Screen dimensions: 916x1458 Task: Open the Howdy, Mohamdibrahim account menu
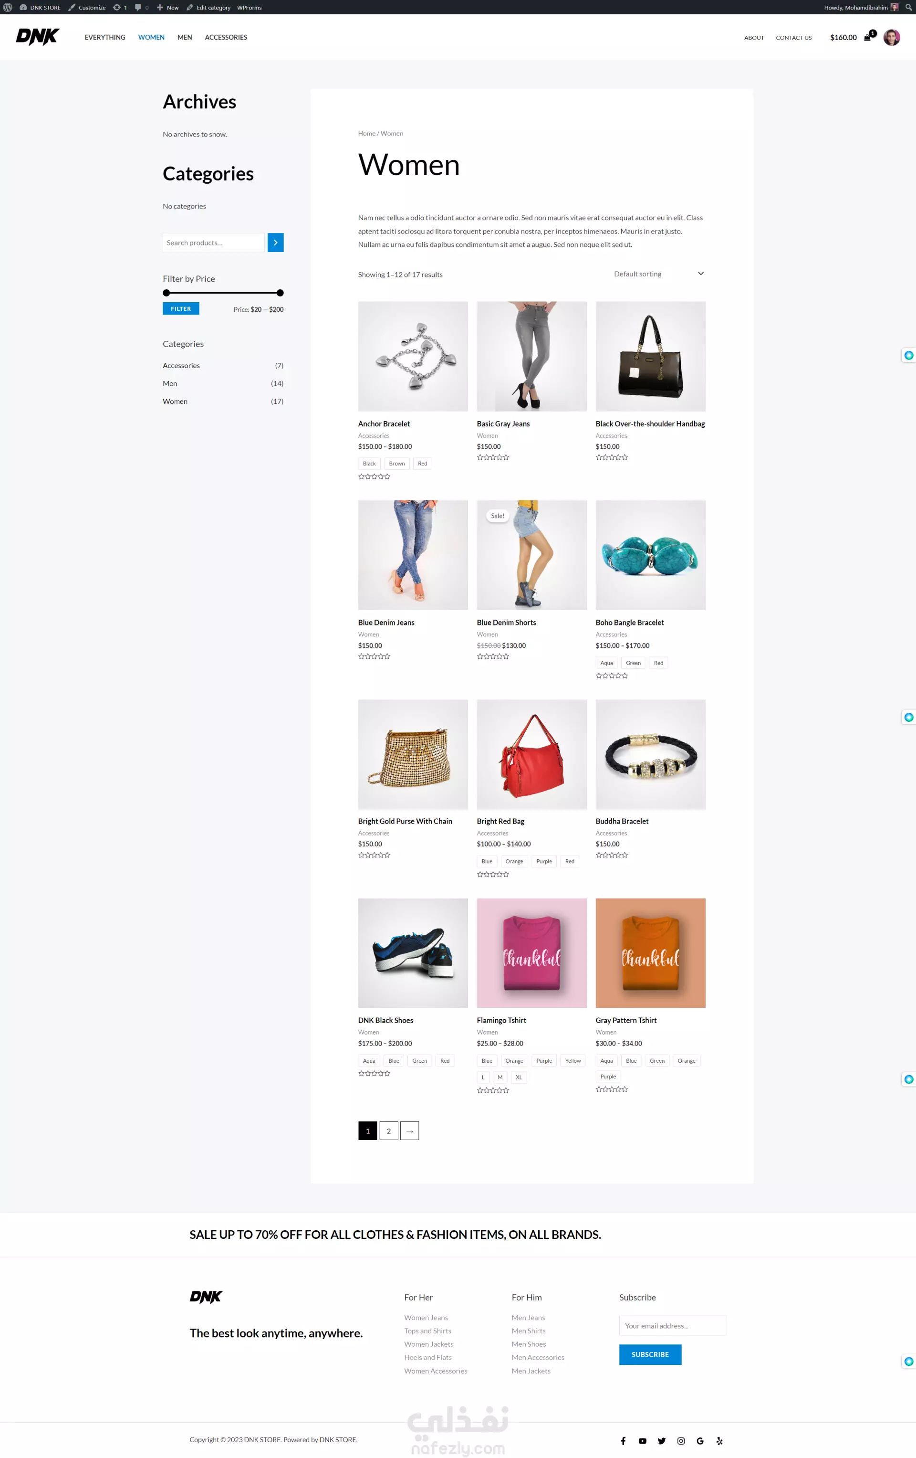861,7
